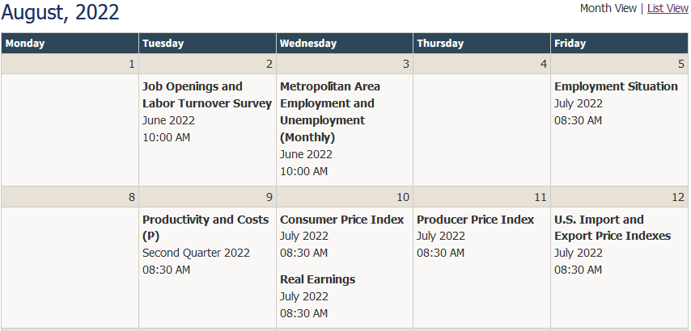Click 08:30 AM under Consumer Price Index
The height and width of the screenshot is (331, 691).
coord(303,253)
